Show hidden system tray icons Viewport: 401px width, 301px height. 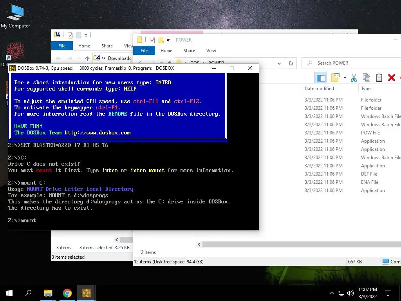tap(331, 293)
